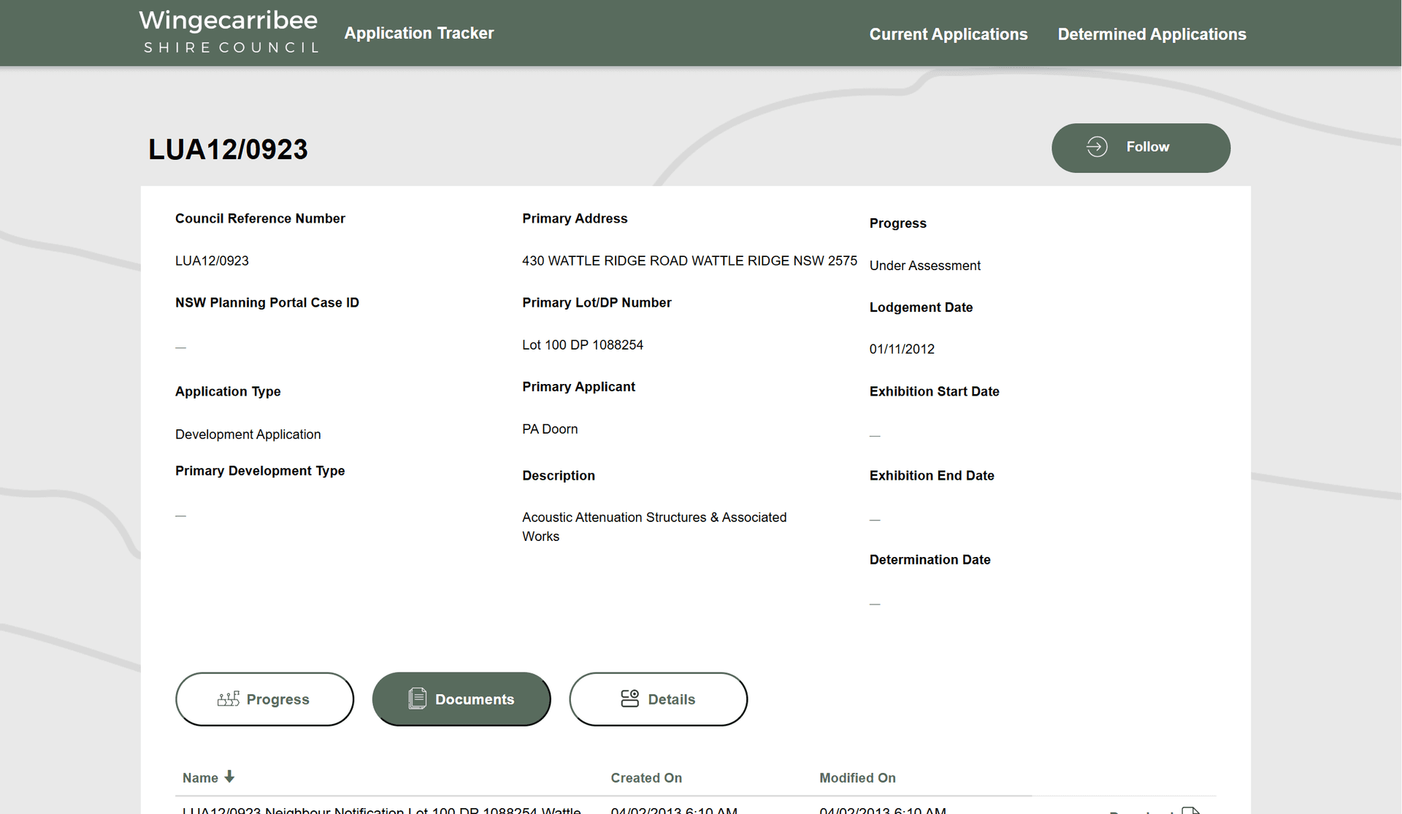Click the Follow button
This screenshot has height=814, width=1402.
[1141, 147]
